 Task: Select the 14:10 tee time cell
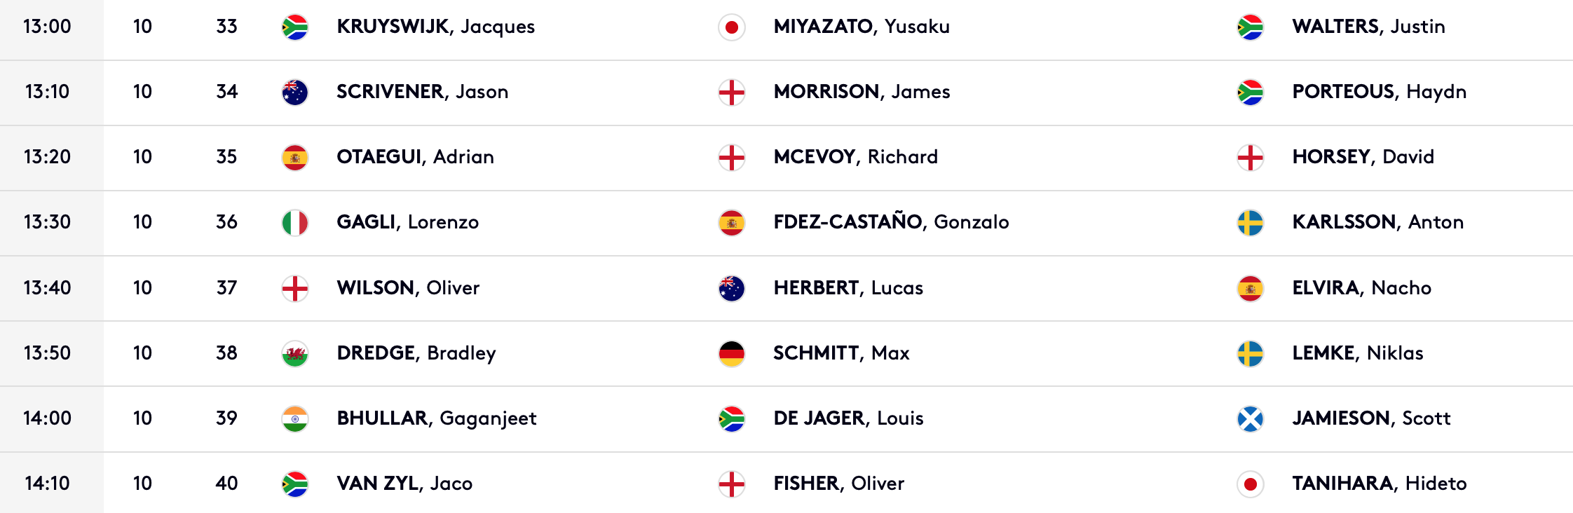point(48,484)
